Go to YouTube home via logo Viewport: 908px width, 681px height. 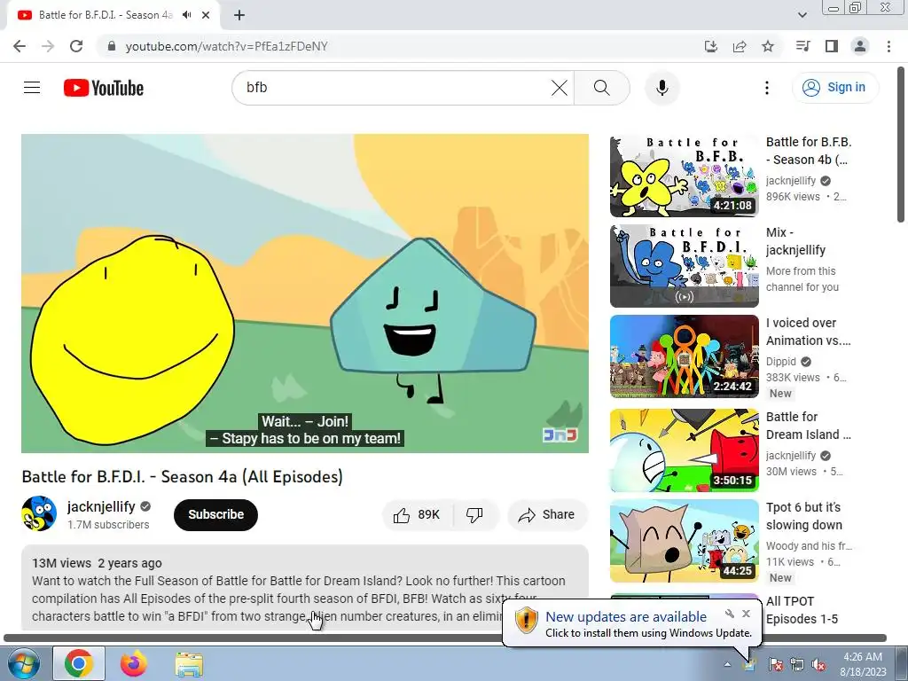[x=104, y=88]
